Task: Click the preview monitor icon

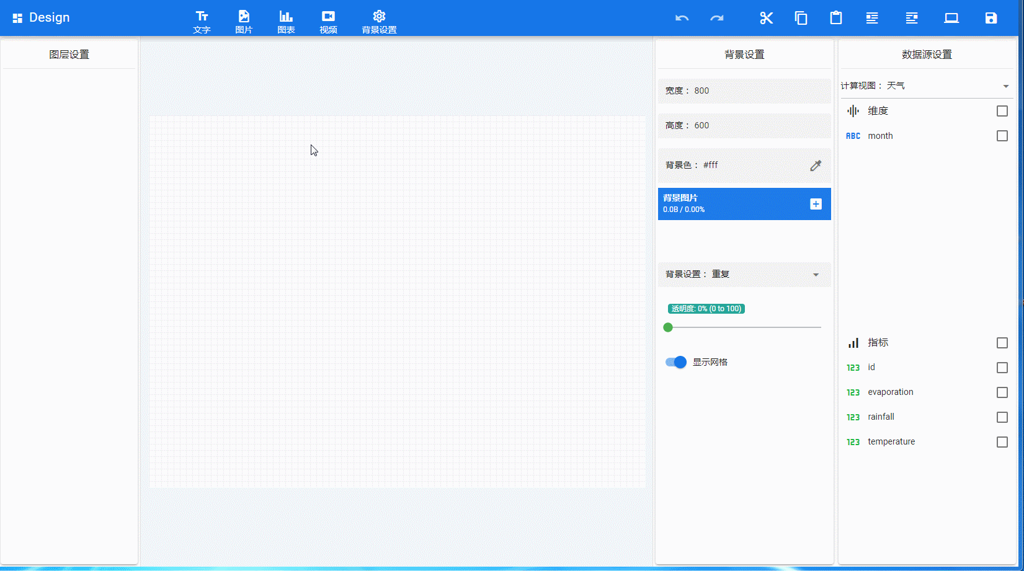Action: [951, 18]
